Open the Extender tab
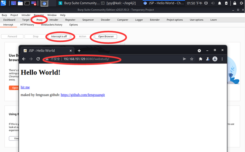This screenshot has height=152, width=245. click(155, 20)
